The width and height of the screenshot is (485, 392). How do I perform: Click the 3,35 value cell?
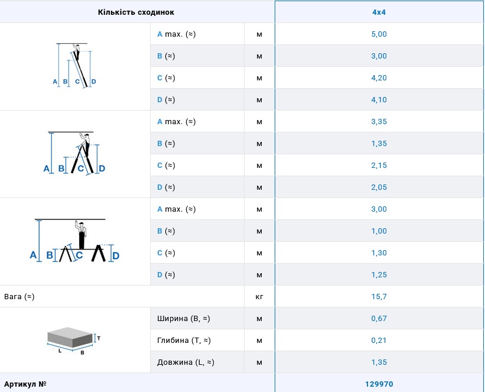point(379,121)
